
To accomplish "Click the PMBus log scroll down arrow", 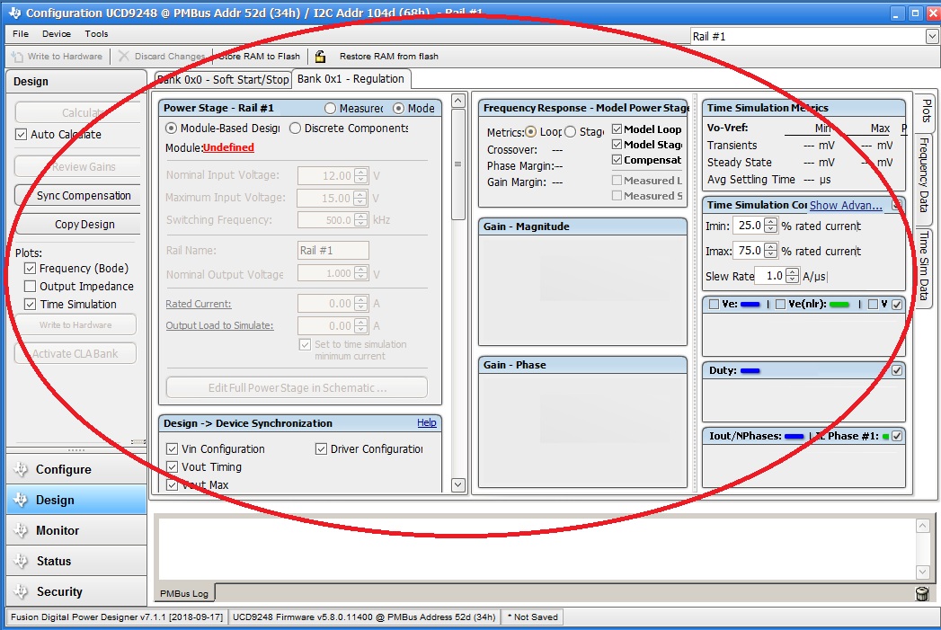I will coord(923,572).
